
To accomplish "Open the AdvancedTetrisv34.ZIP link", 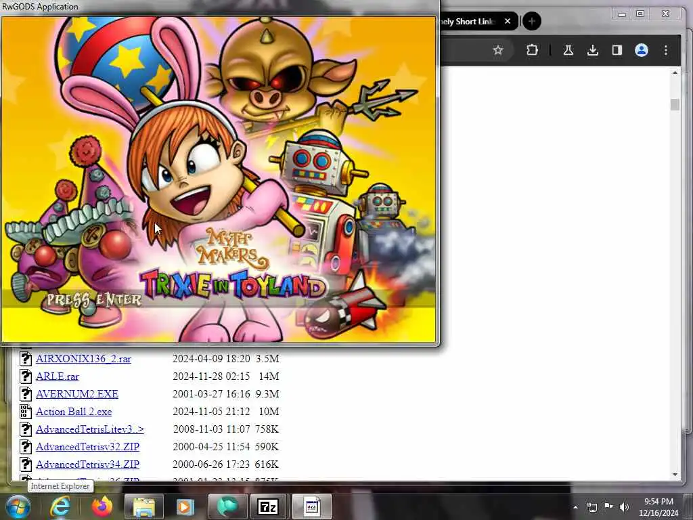I will pyautogui.click(x=87, y=464).
